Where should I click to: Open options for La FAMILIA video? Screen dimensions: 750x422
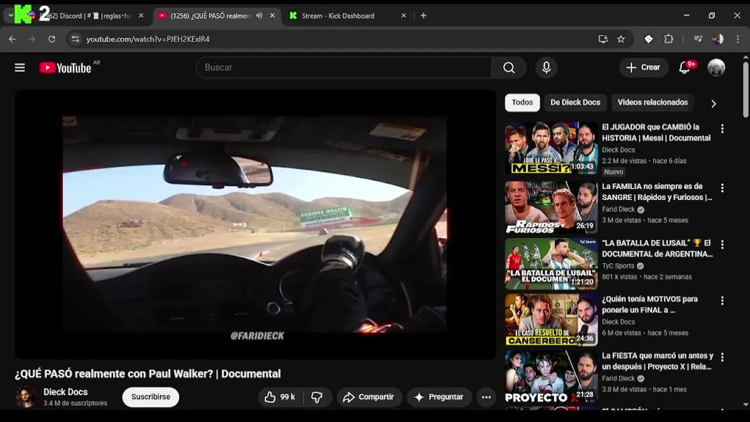click(722, 188)
